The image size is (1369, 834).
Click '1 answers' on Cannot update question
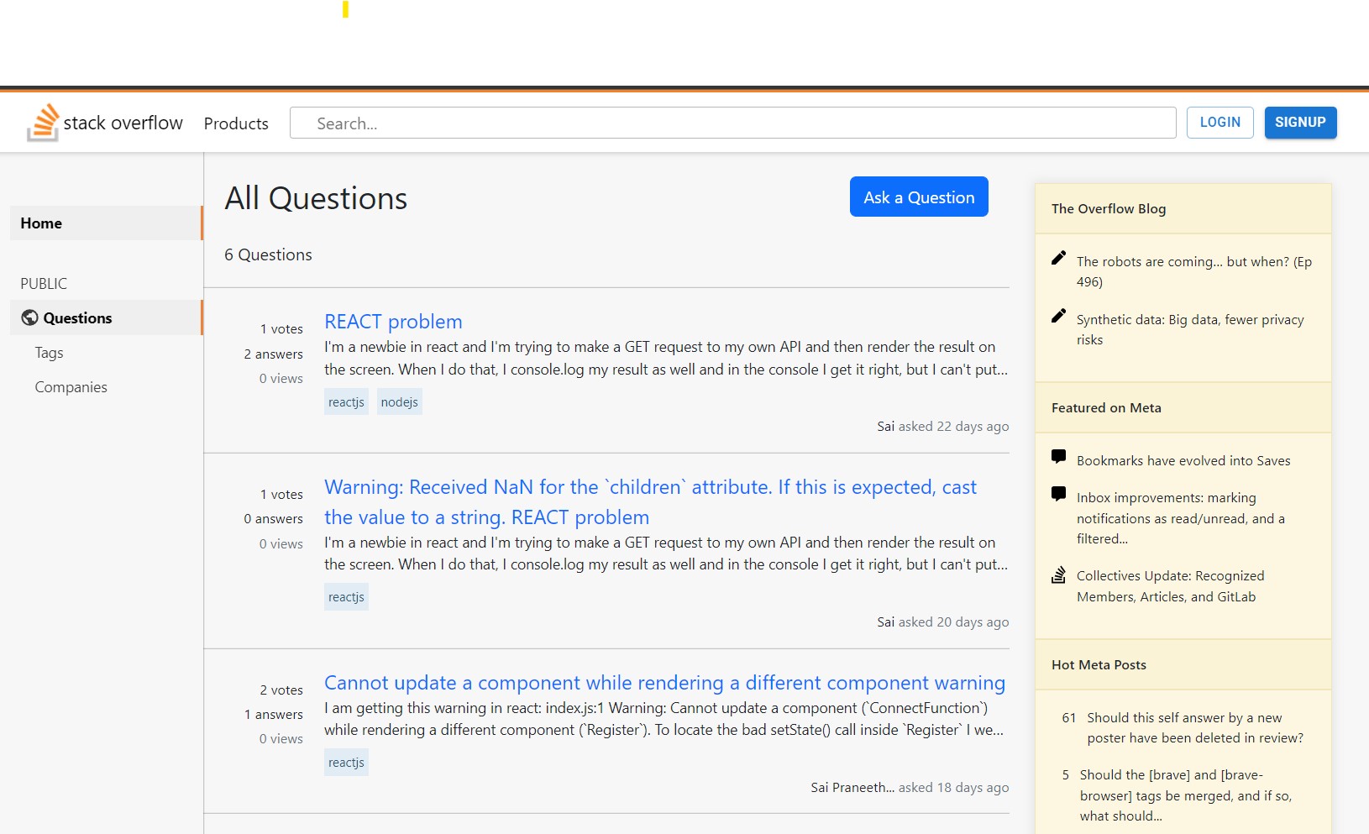coord(274,715)
